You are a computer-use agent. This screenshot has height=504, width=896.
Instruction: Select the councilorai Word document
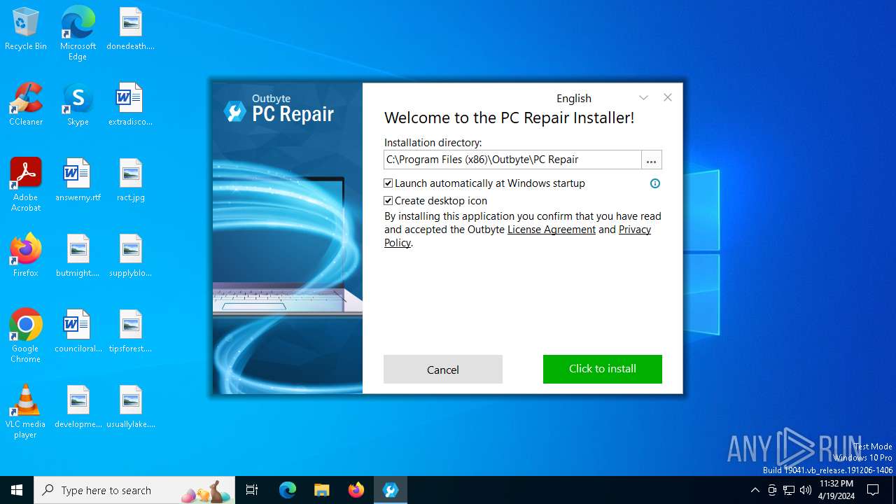tap(78, 331)
